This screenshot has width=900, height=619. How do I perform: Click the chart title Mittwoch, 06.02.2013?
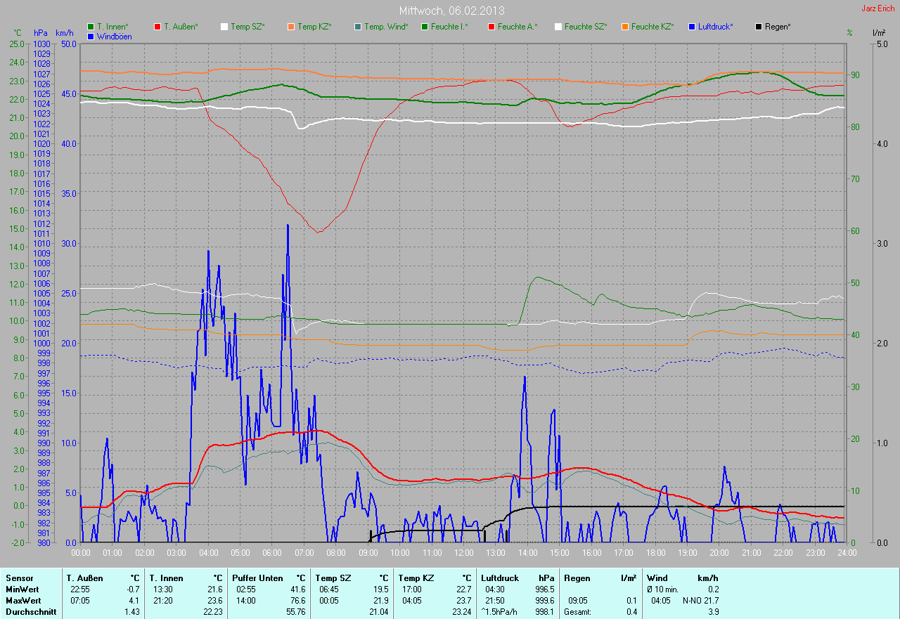[x=451, y=11]
